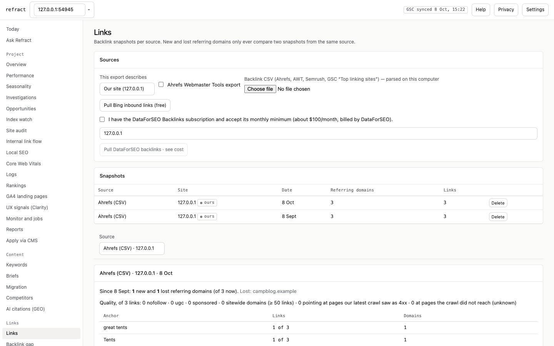Tick the DataForSEO Backlinks subscription checkbox
The width and height of the screenshot is (554, 346).
point(102,120)
